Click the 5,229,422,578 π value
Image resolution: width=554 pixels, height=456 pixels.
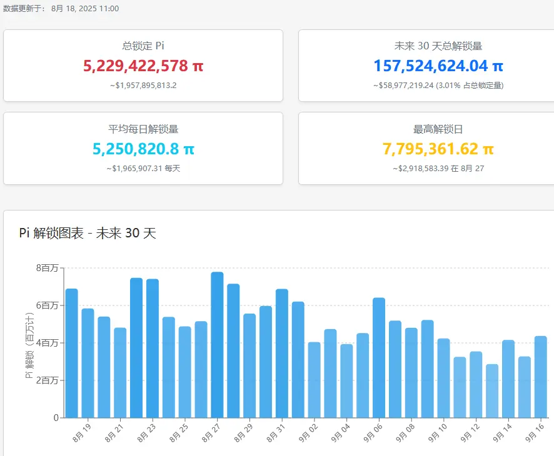point(143,66)
